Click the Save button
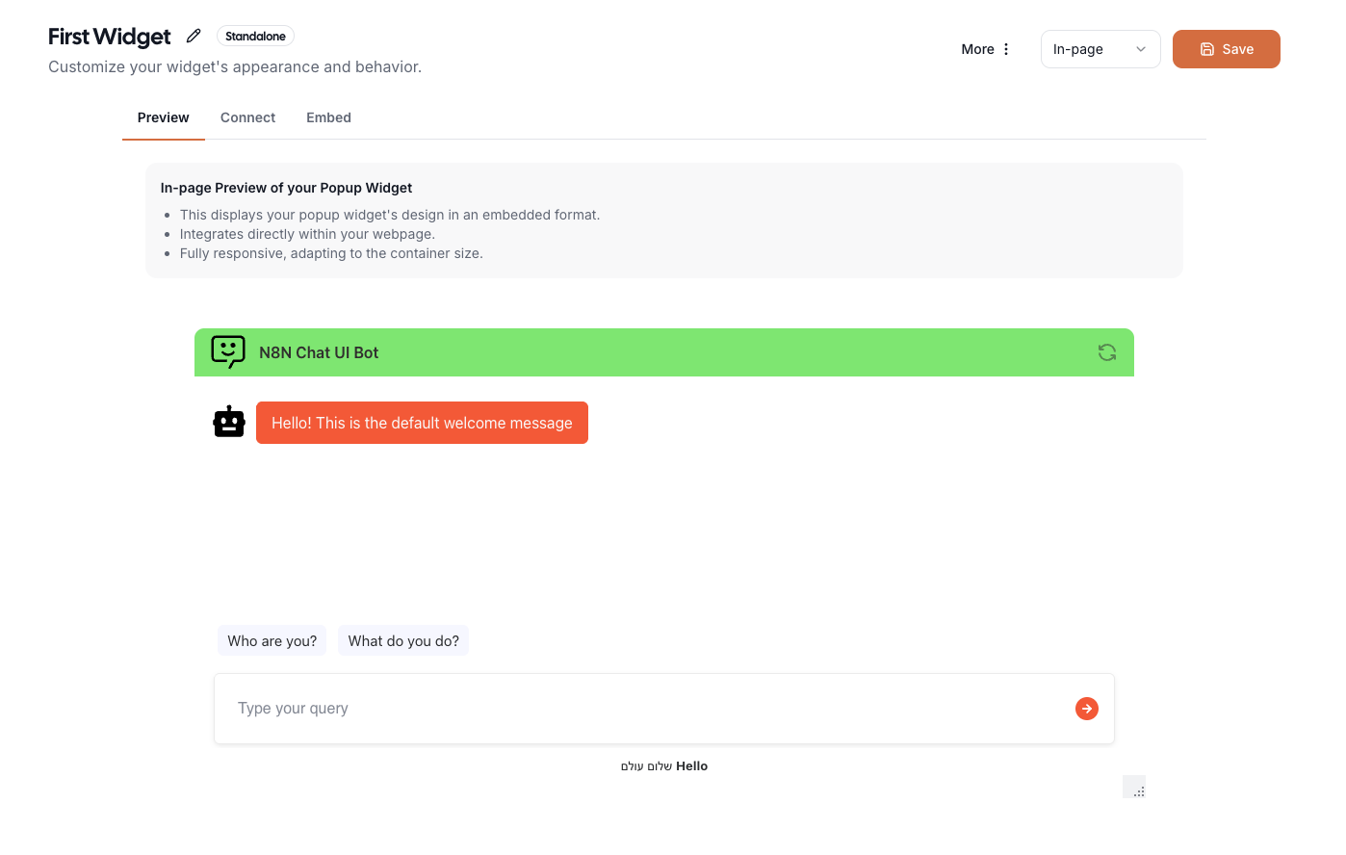The image size is (1346, 855). 1226,48
